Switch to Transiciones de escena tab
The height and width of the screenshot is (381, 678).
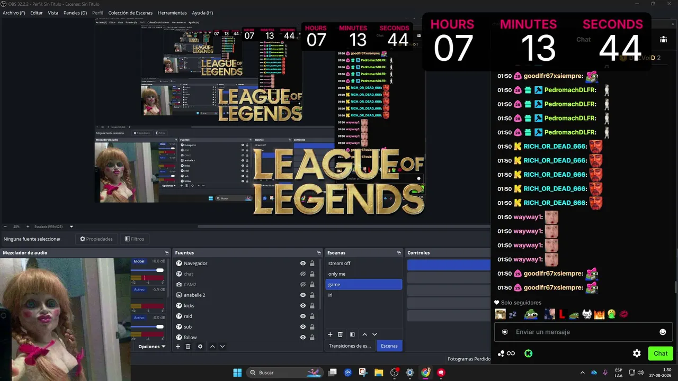(x=350, y=346)
